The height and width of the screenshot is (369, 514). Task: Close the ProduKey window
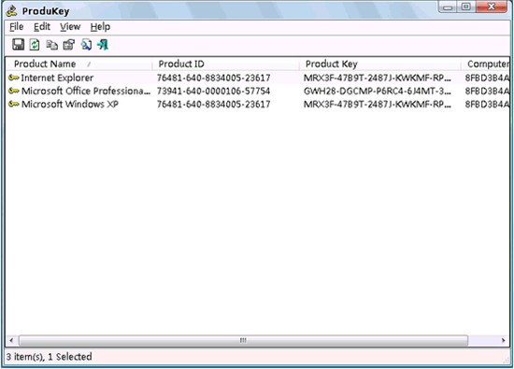tap(491, 7)
